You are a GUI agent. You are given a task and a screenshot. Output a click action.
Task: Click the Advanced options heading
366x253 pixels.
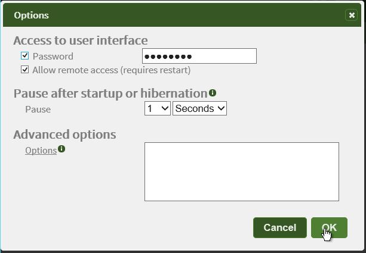click(x=65, y=135)
